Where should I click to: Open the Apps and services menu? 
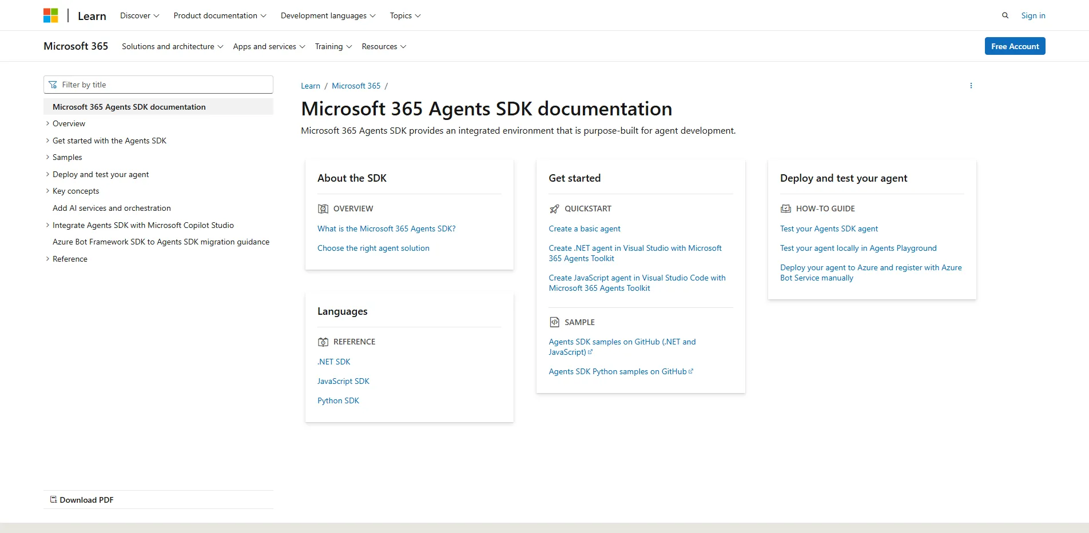pos(269,46)
